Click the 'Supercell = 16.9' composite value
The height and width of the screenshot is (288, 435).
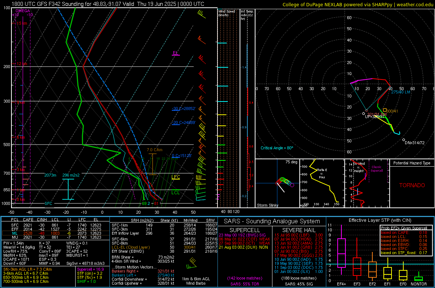coord(90,270)
